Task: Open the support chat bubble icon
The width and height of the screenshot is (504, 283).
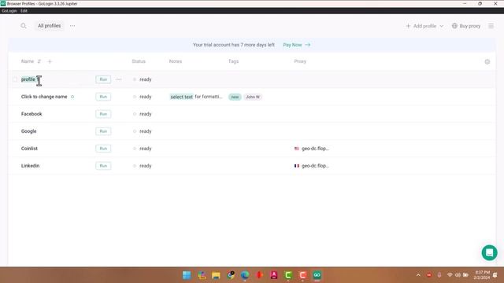Action: tap(489, 253)
